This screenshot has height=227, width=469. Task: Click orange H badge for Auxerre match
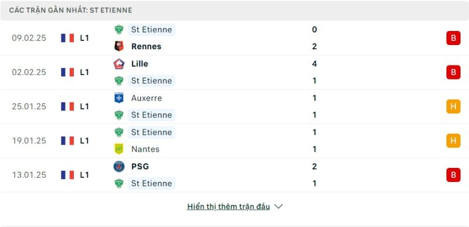tap(453, 106)
